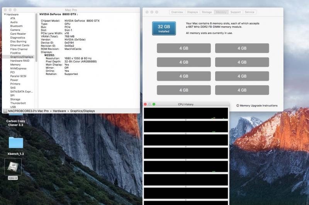Image resolution: width=309 pixels, height=205 pixels.
Task: Open the cpu-x desktop icon
Action: (x=13, y=167)
